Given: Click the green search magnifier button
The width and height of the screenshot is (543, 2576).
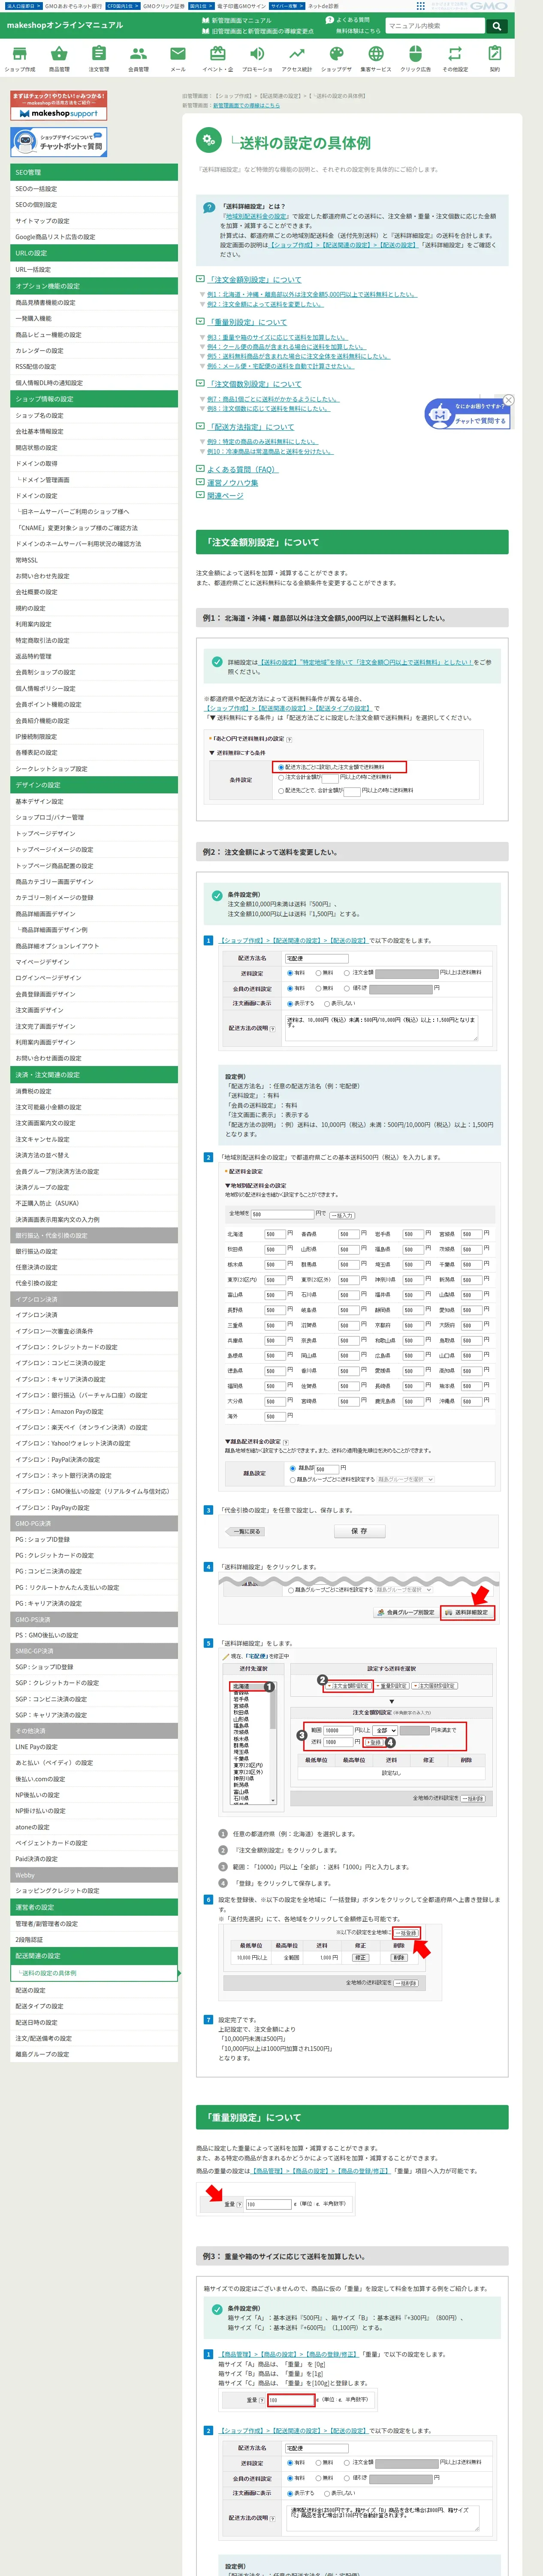Looking at the screenshot, I should [x=496, y=26].
